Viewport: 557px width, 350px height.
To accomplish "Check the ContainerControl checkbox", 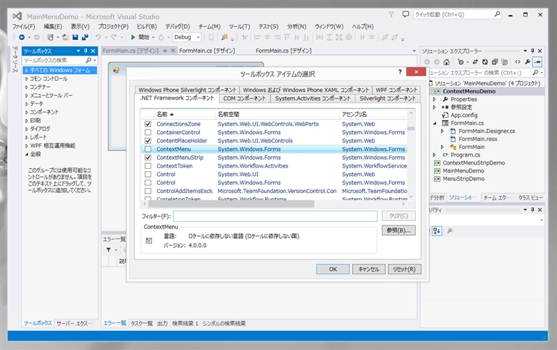I will coord(148,133).
